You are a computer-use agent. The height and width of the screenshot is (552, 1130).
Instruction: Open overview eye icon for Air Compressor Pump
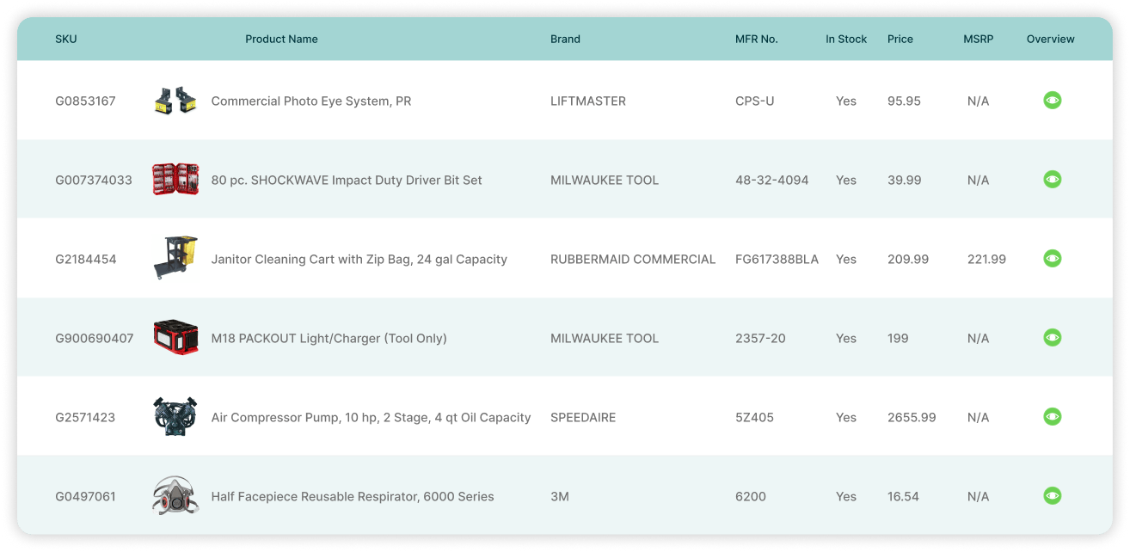1052,417
